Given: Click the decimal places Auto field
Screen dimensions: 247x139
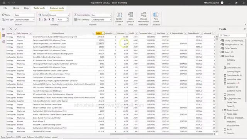Looking at the screenshot, I should (61, 20).
